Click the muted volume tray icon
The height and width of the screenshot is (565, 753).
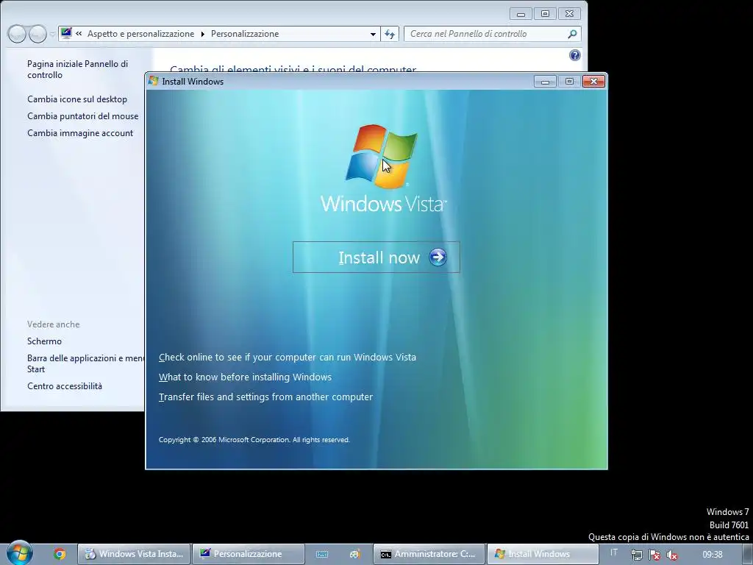pos(672,555)
